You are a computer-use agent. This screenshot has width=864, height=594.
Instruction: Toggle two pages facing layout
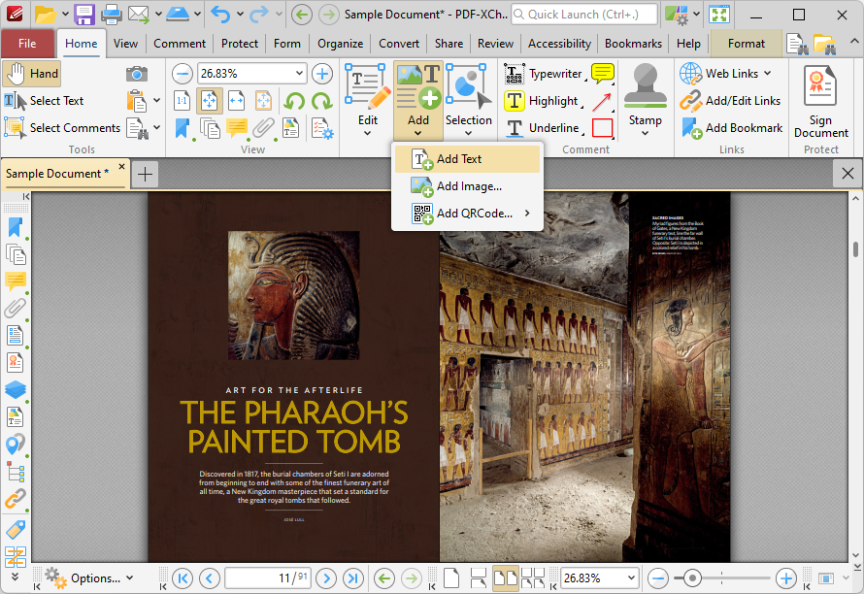(x=505, y=578)
